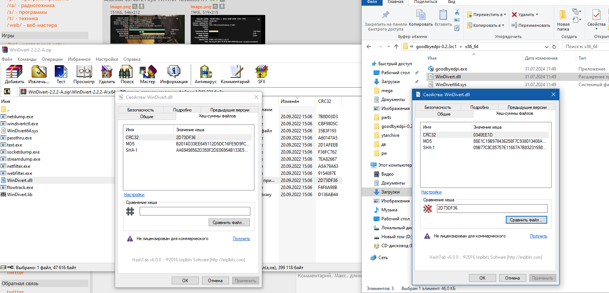Select Музыка folder in Explorer tree
This screenshot has height=293, width=609.
(x=386, y=210)
